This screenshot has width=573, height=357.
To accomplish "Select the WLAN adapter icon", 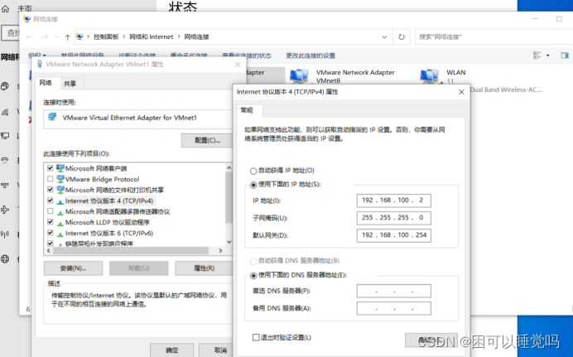I will click(429, 76).
